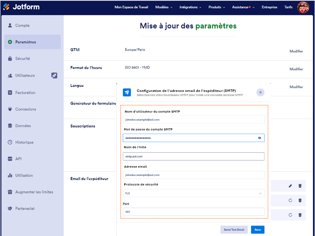Click the Paramètres gear icon
The width and height of the screenshot is (315, 236).
click(10, 42)
